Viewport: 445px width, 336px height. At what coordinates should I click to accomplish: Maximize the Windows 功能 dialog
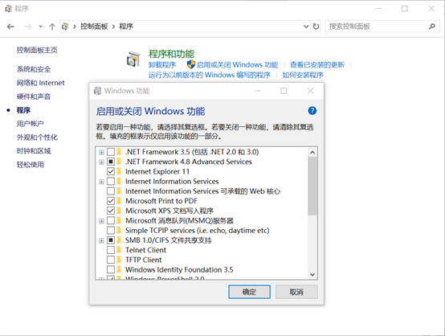(284, 91)
